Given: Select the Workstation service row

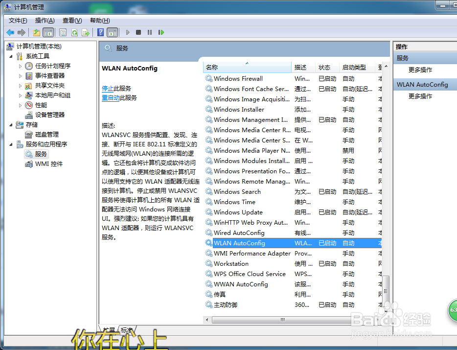Looking at the screenshot, I should (x=293, y=264).
